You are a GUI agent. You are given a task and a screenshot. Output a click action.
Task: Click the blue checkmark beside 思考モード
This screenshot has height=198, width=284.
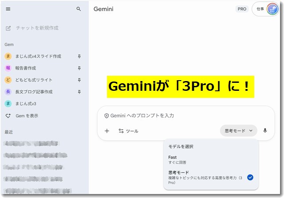point(250,177)
